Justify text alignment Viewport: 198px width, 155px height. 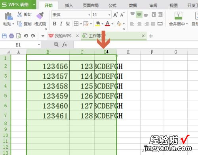tap(153, 24)
